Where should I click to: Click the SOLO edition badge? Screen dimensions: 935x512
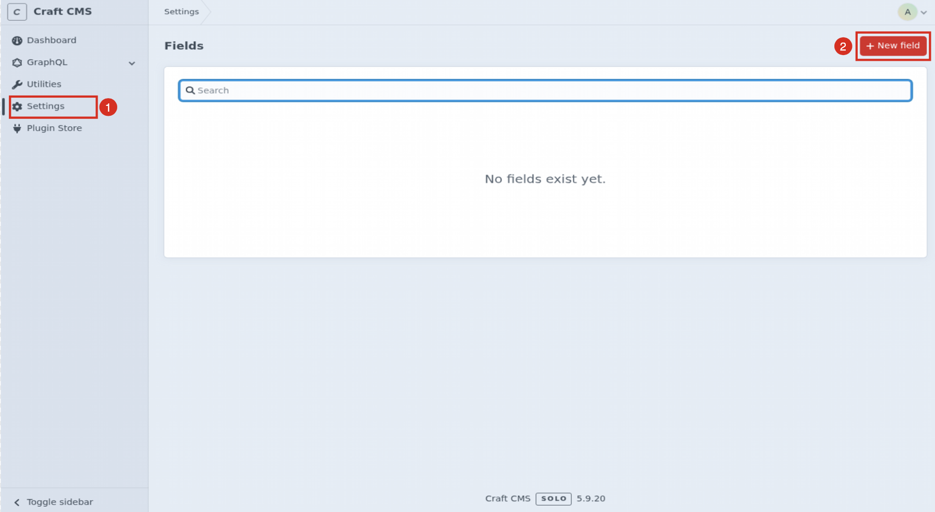[554, 498]
